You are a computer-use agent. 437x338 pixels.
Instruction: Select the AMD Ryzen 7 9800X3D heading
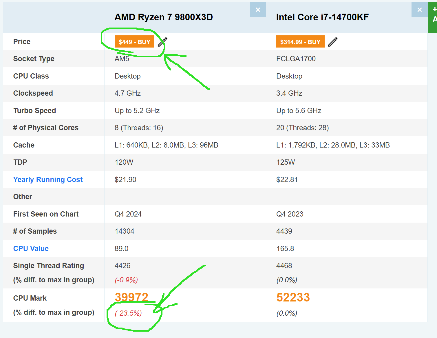[164, 17]
